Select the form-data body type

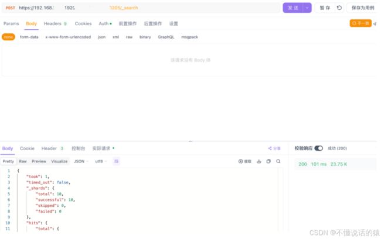(29, 37)
